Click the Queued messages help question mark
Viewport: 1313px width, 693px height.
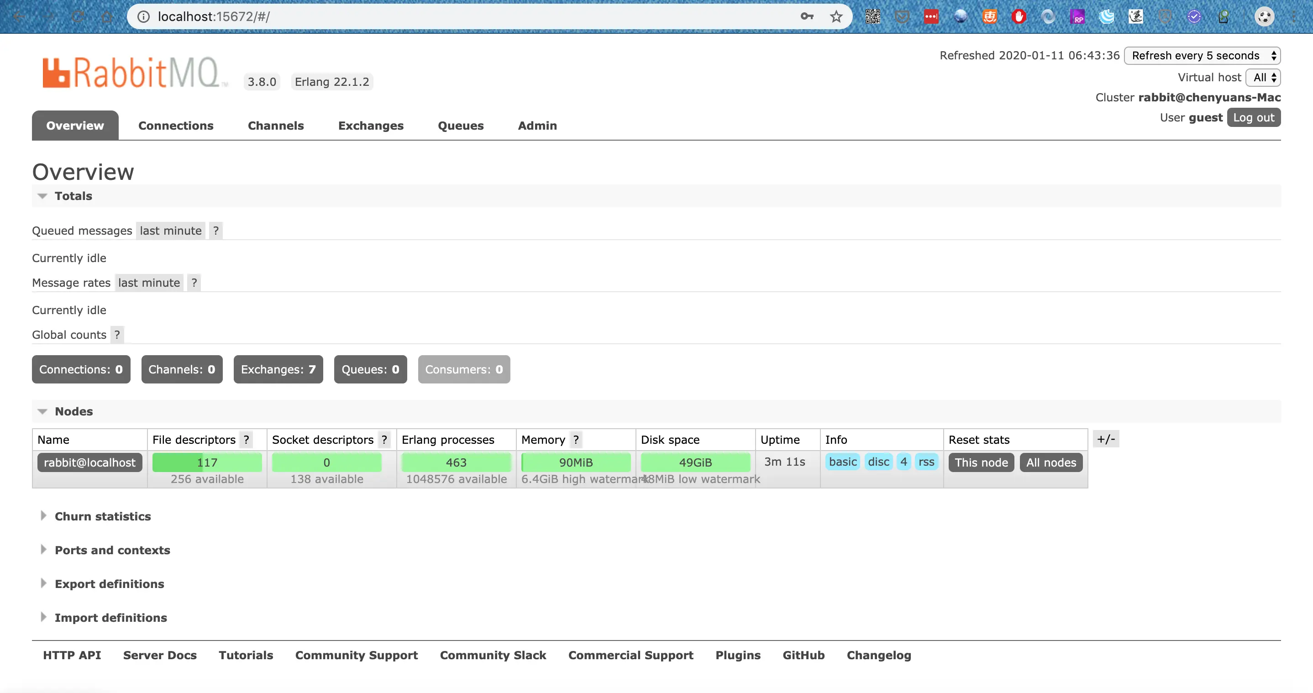215,231
